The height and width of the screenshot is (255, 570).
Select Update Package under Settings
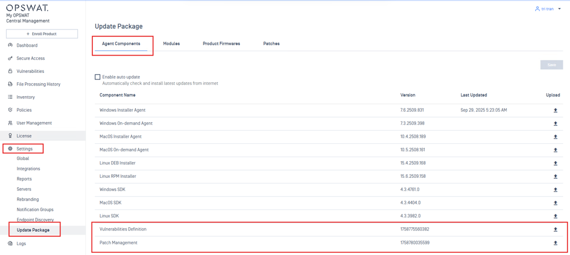pyautogui.click(x=33, y=230)
